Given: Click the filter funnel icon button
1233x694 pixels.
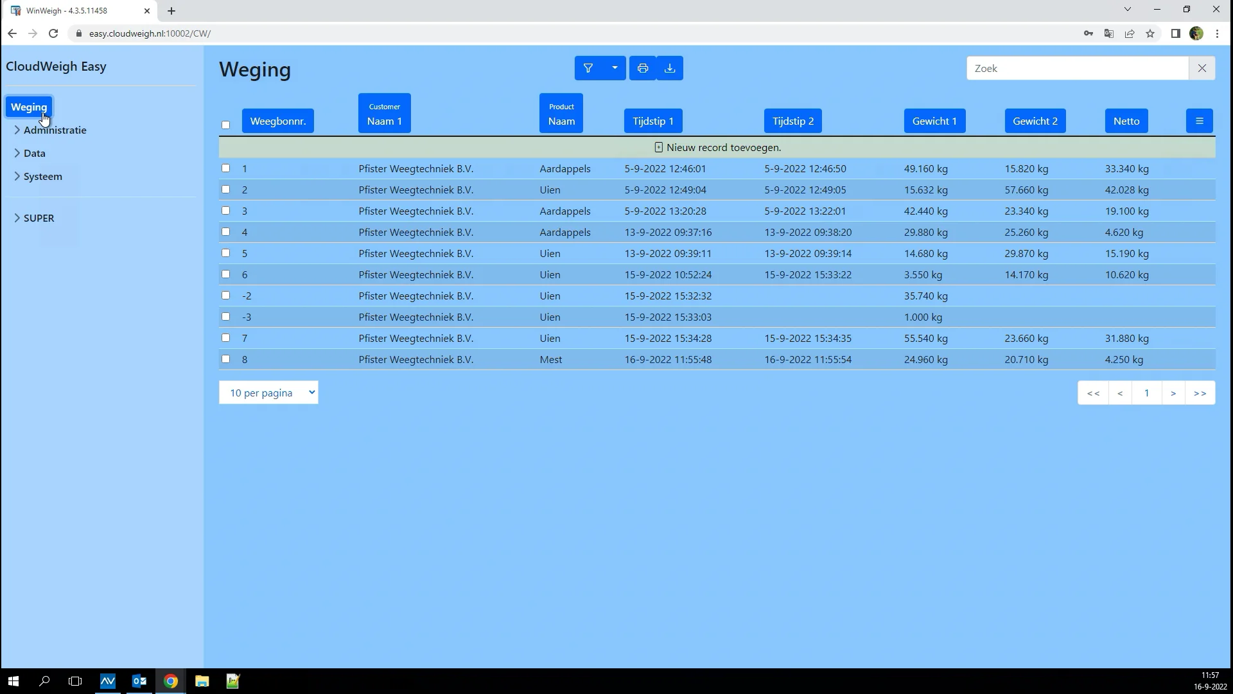Looking at the screenshot, I should coord(588,68).
